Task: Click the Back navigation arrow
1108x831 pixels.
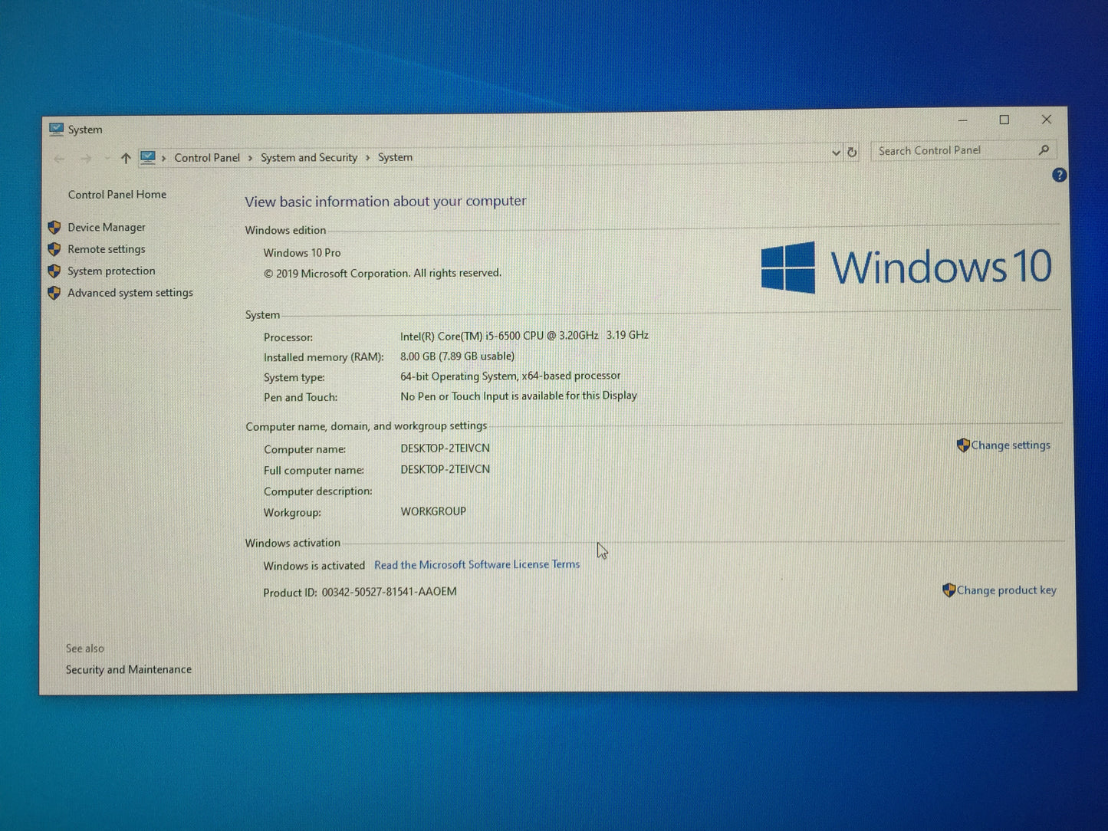Action: point(60,159)
